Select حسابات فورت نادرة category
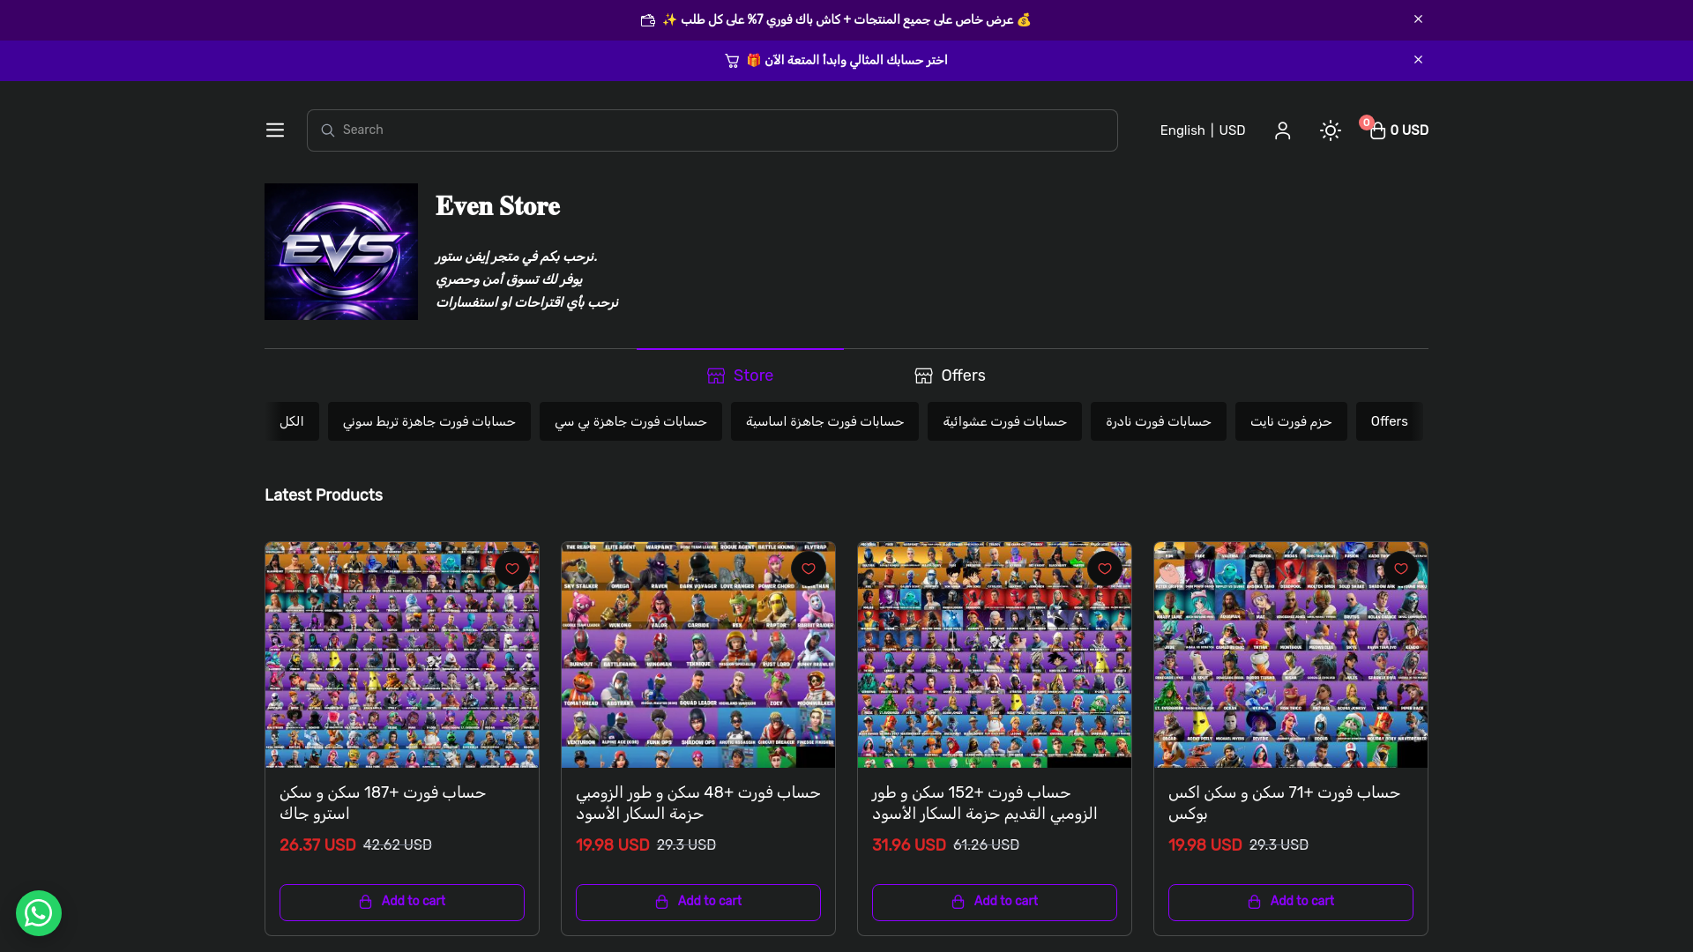Image resolution: width=1693 pixels, height=952 pixels. coord(1159,421)
